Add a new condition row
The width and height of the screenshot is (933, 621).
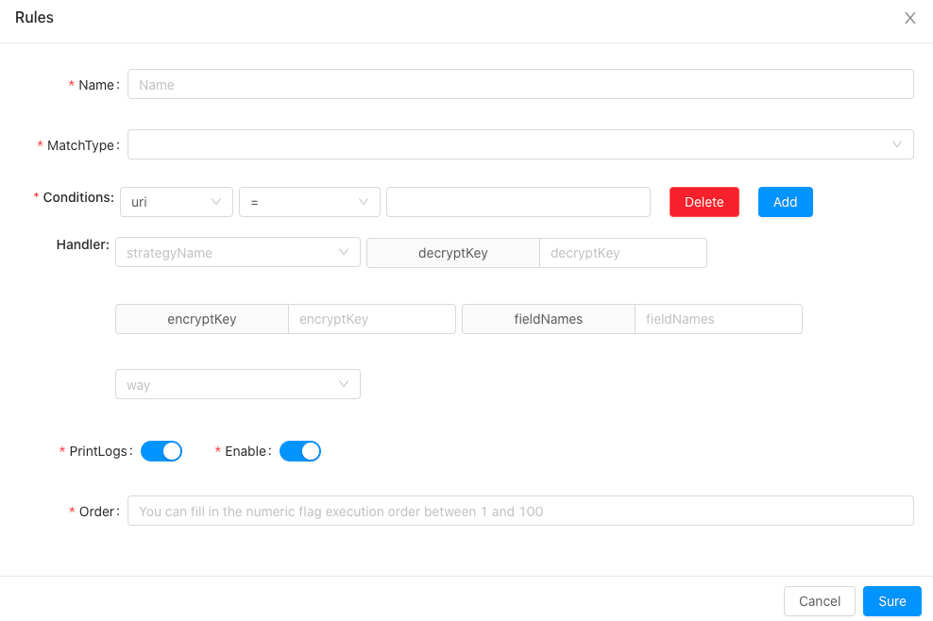pos(785,201)
